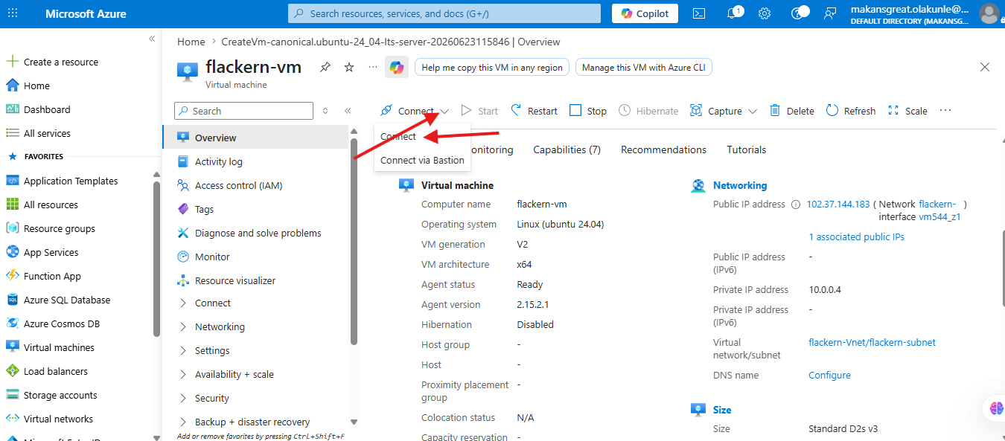This screenshot has width=1005, height=441.
Task: Collapse the left portal sidebar
Action: pyautogui.click(x=152, y=39)
